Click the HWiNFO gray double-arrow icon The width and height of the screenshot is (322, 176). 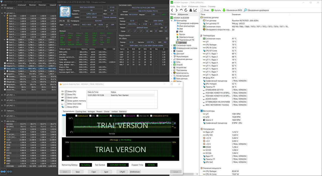tap(10, 171)
